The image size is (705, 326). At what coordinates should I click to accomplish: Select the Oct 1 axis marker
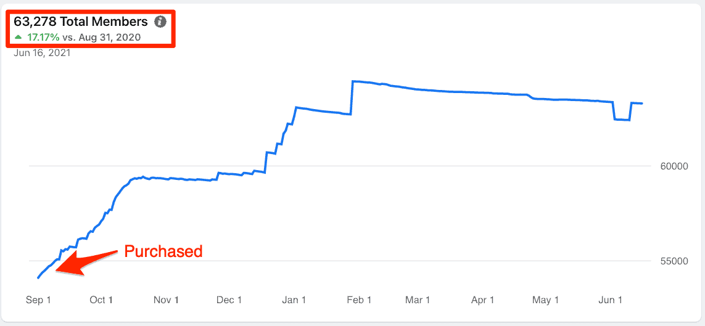point(101,300)
